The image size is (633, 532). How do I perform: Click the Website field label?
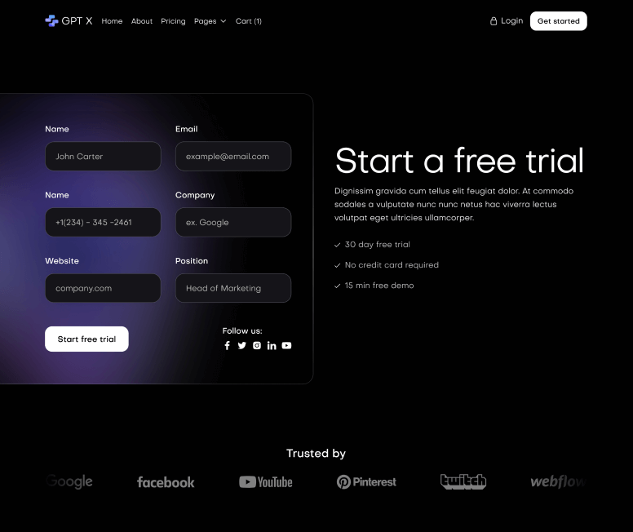pyautogui.click(x=62, y=260)
